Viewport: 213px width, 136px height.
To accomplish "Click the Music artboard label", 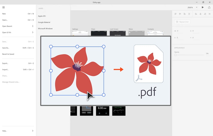I will [131, 29].
